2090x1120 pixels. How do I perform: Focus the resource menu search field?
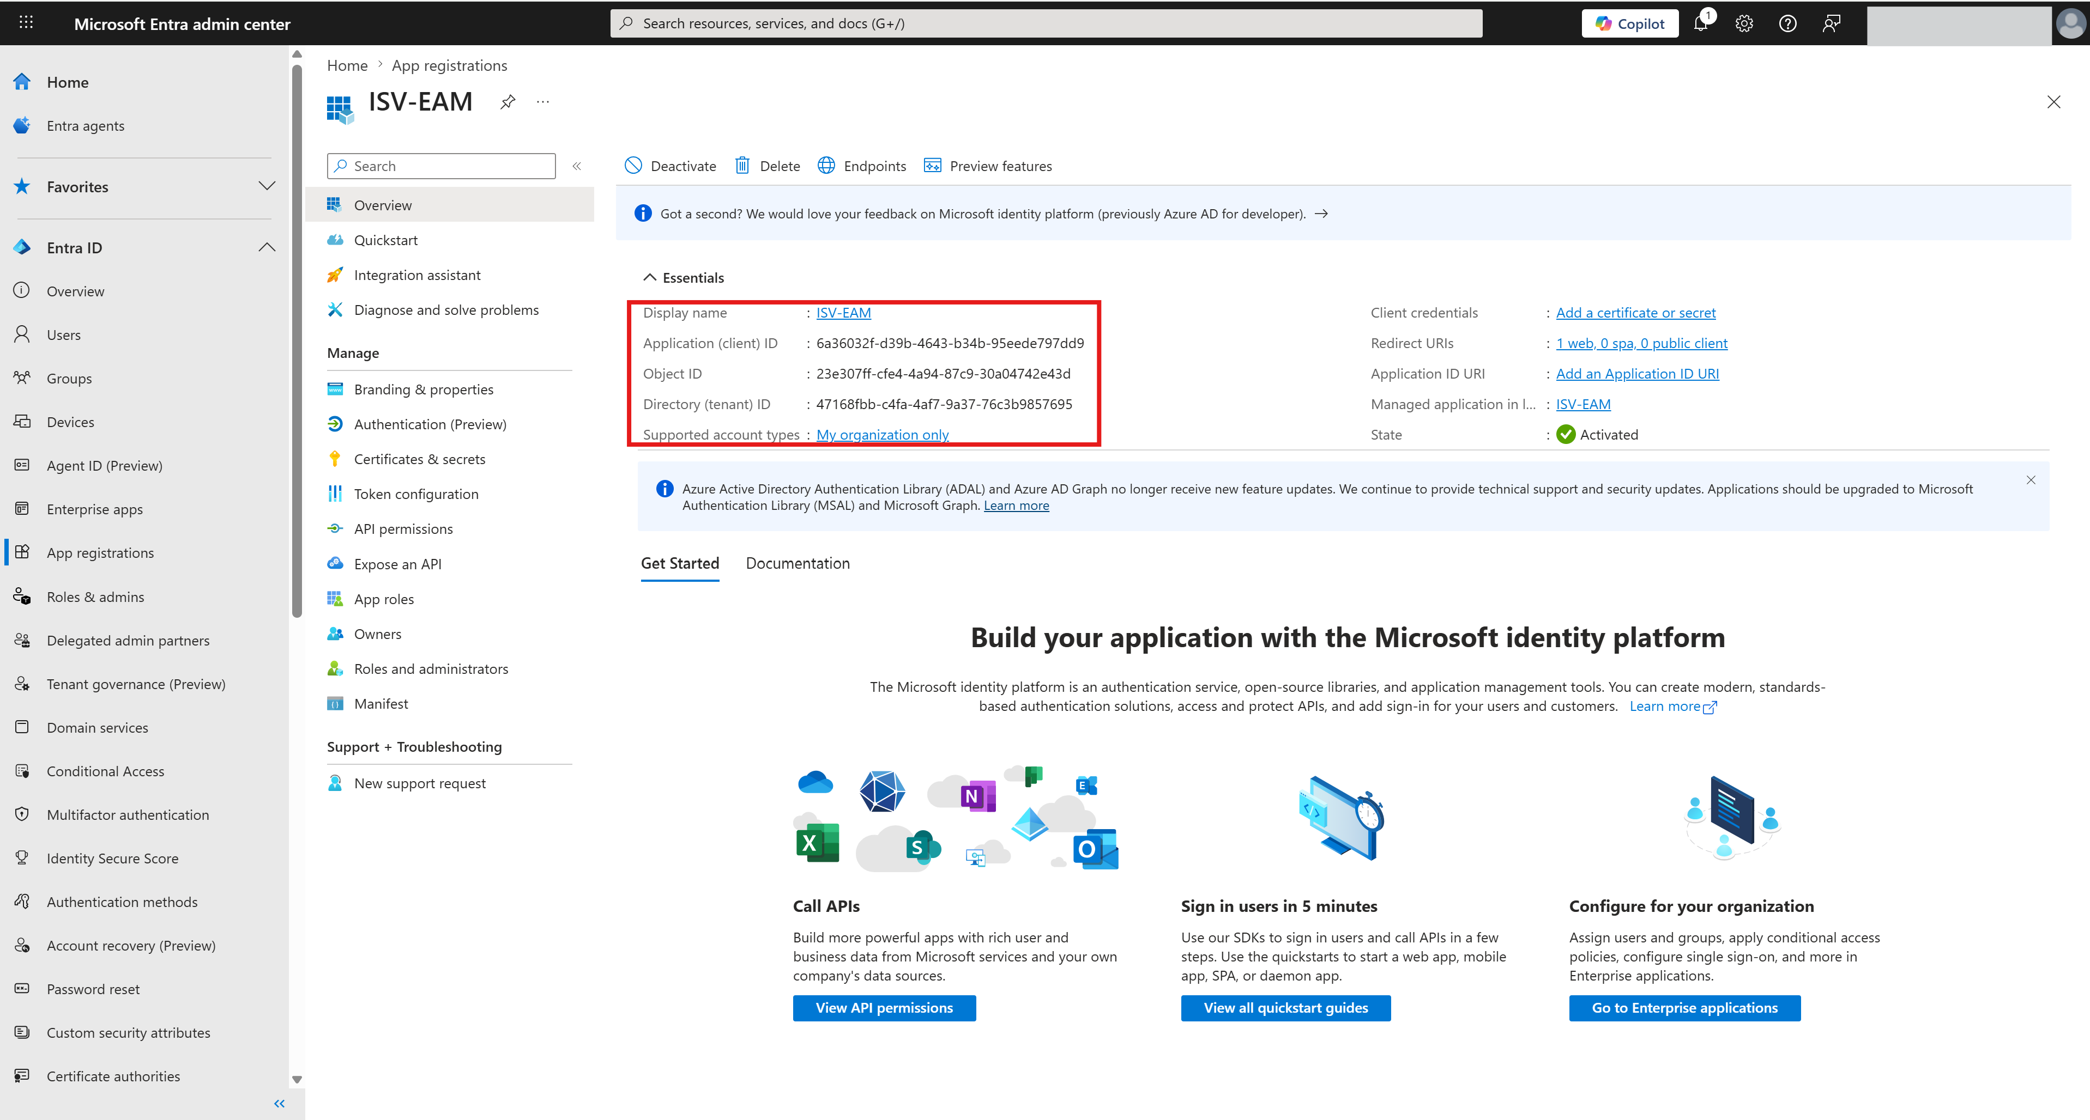(442, 166)
